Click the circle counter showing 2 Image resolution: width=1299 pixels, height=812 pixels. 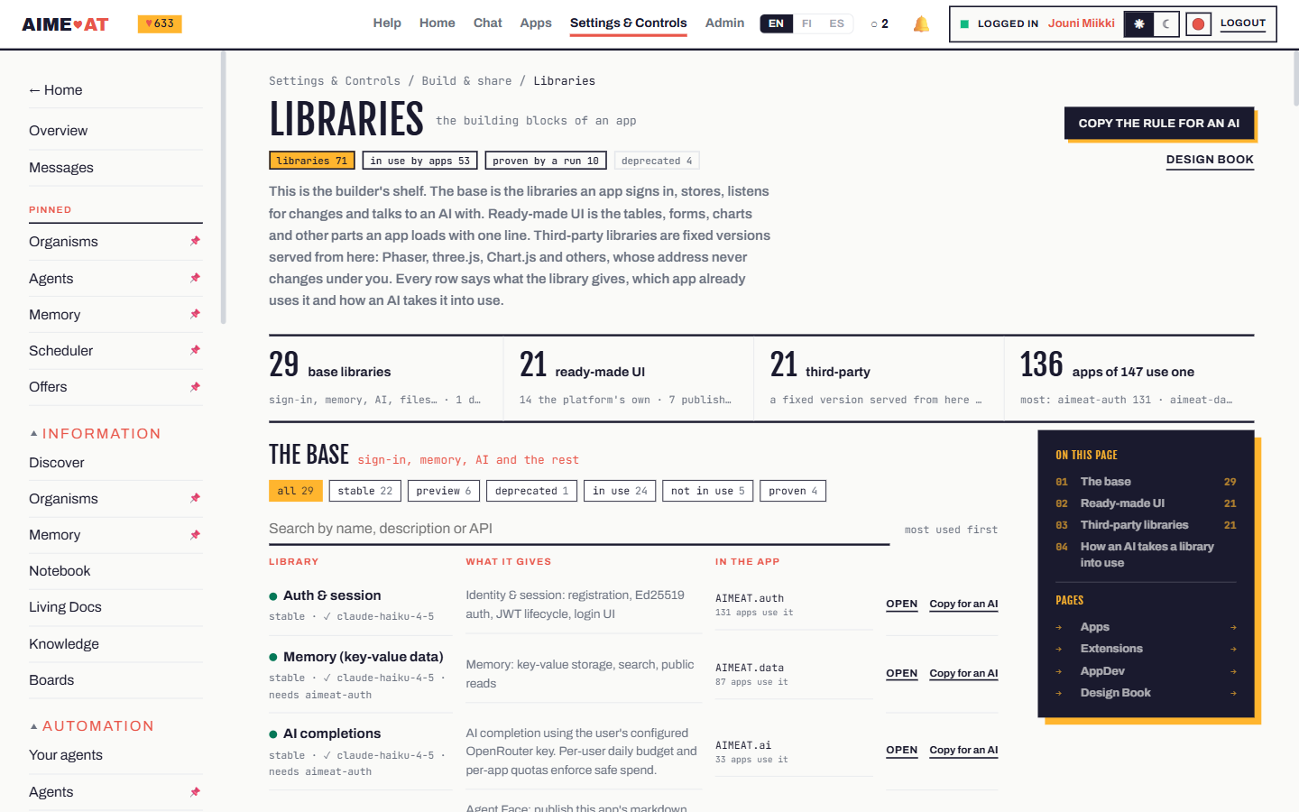click(880, 24)
